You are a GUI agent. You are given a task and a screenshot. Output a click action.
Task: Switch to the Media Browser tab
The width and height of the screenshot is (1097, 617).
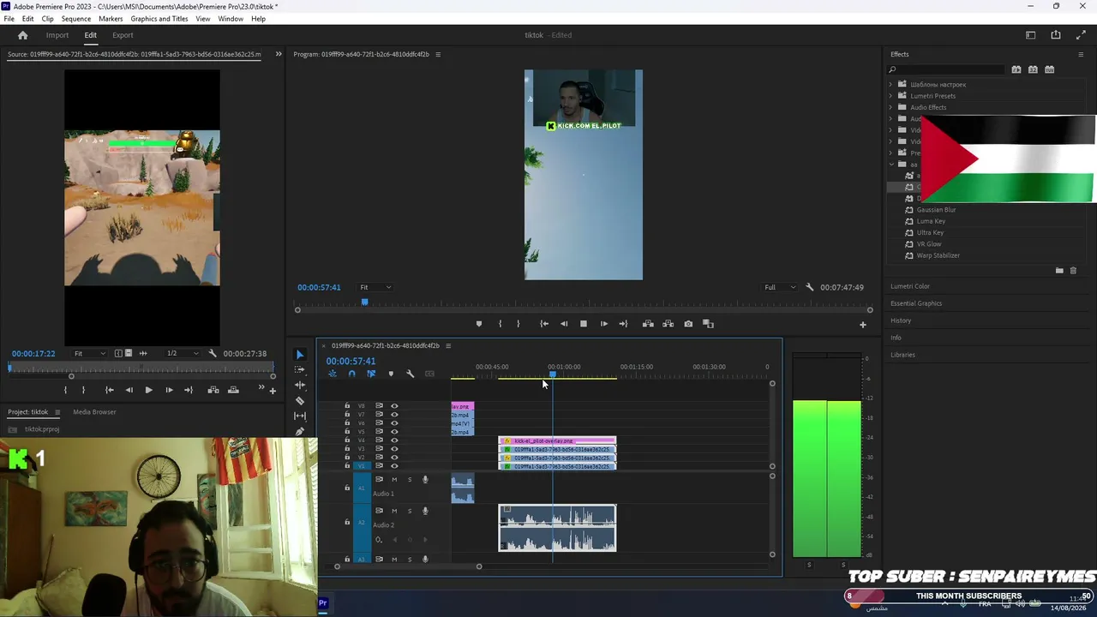coord(94,412)
